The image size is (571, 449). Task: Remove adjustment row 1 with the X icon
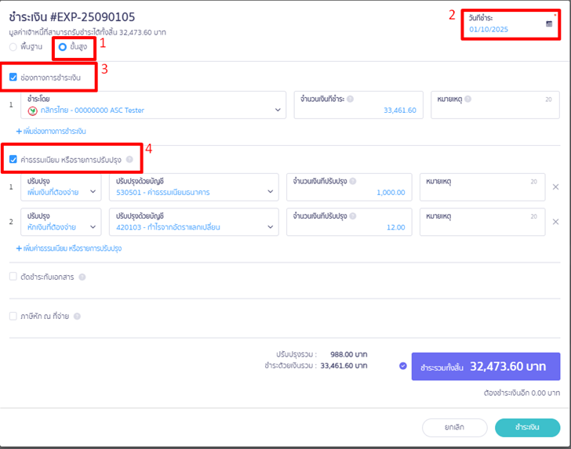(x=556, y=186)
